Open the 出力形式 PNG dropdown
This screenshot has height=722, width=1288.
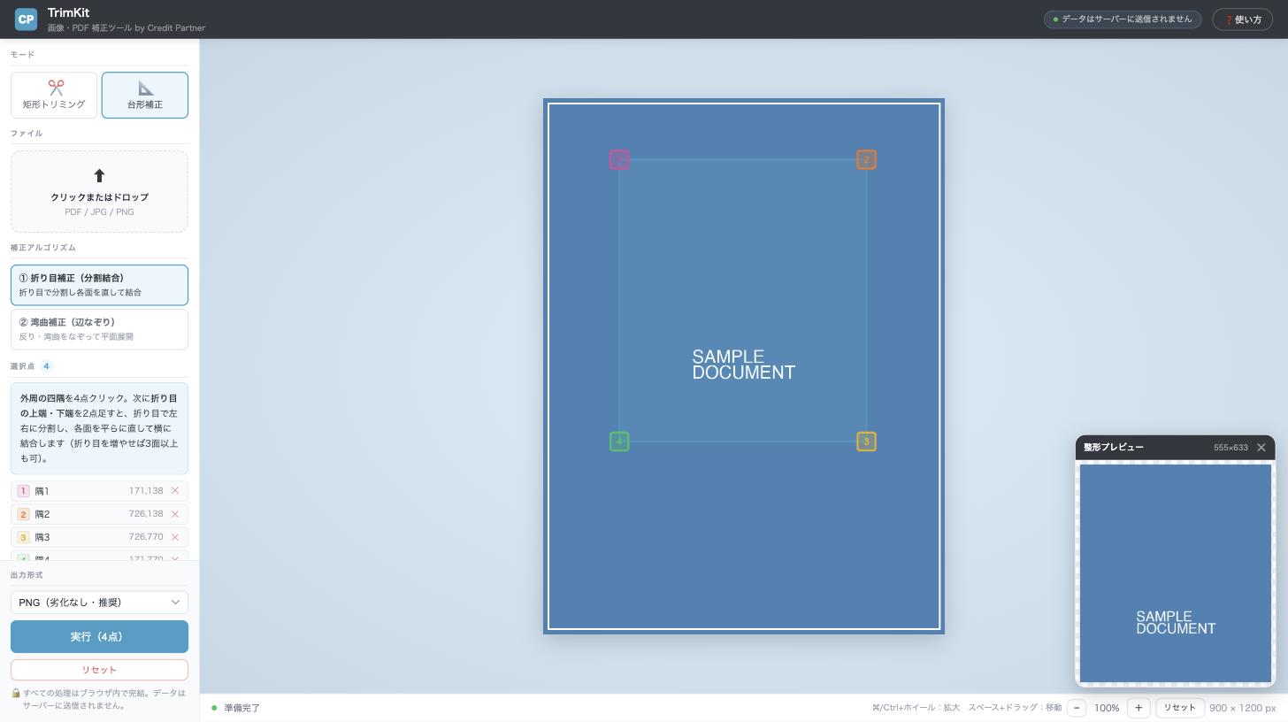(99, 602)
